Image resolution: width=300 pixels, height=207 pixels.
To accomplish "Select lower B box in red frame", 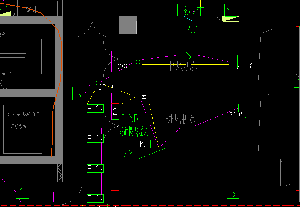I will pyautogui.click(x=116, y=128).
